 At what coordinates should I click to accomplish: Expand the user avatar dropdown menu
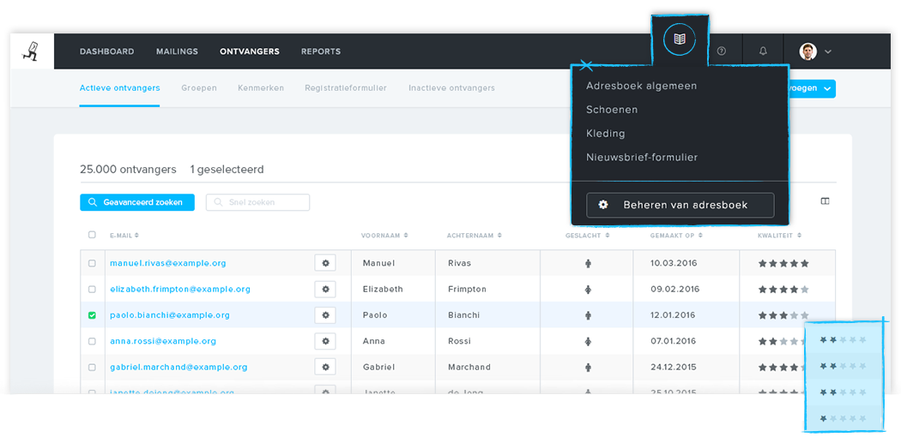coord(815,51)
